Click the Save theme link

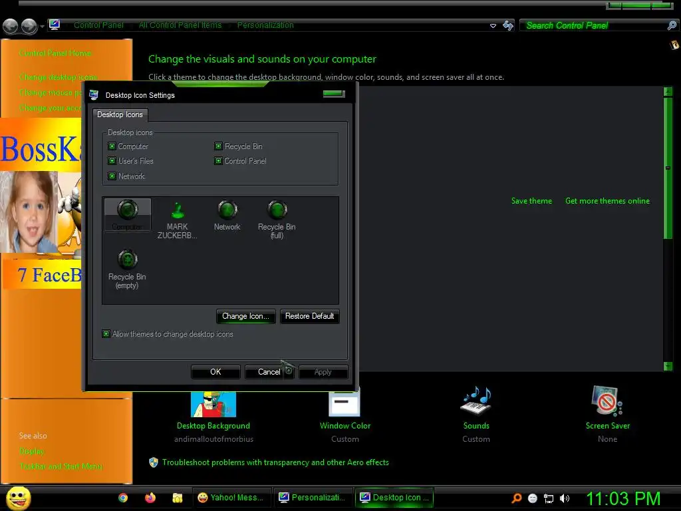(531, 201)
